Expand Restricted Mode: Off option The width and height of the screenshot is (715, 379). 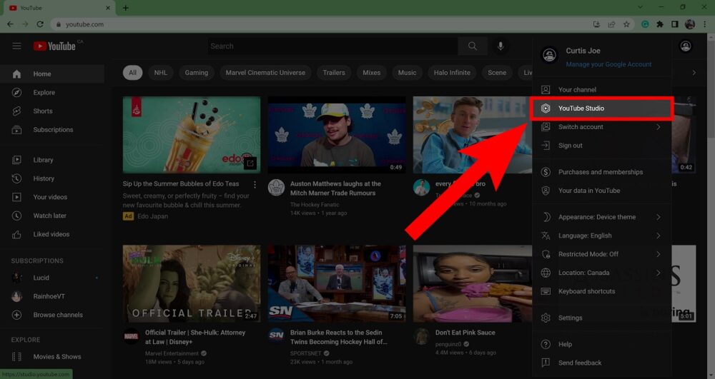pos(601,254)
